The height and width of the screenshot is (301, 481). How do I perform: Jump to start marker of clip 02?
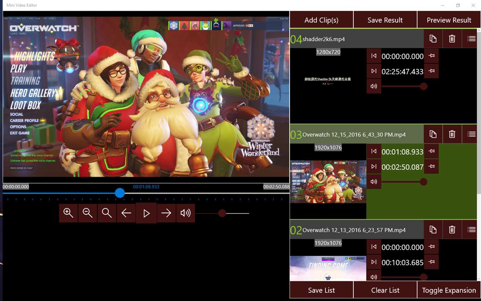click(x=374, y=247)
